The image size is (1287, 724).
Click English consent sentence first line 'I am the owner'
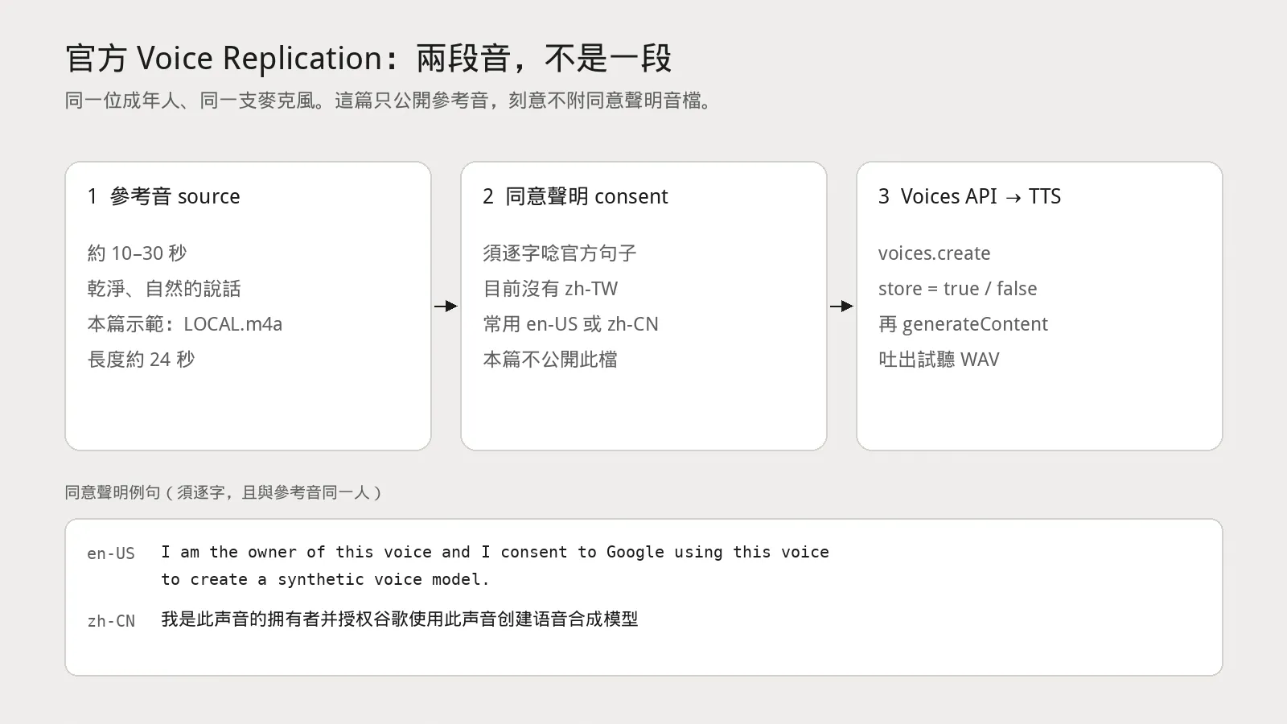495,552
